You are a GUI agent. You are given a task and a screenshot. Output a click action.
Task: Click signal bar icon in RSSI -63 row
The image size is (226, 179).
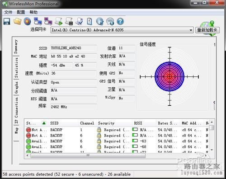(135, 141)
